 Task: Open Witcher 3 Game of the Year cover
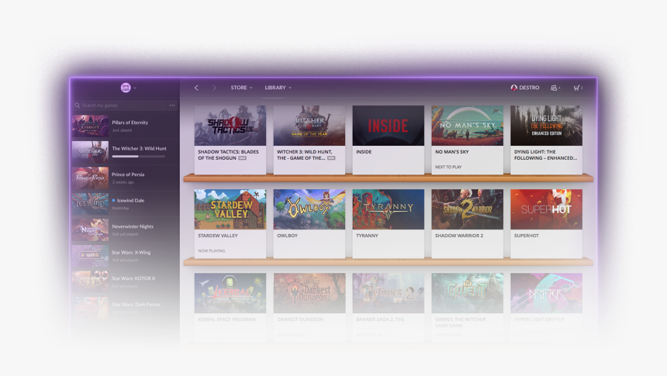tap(309, 126)
